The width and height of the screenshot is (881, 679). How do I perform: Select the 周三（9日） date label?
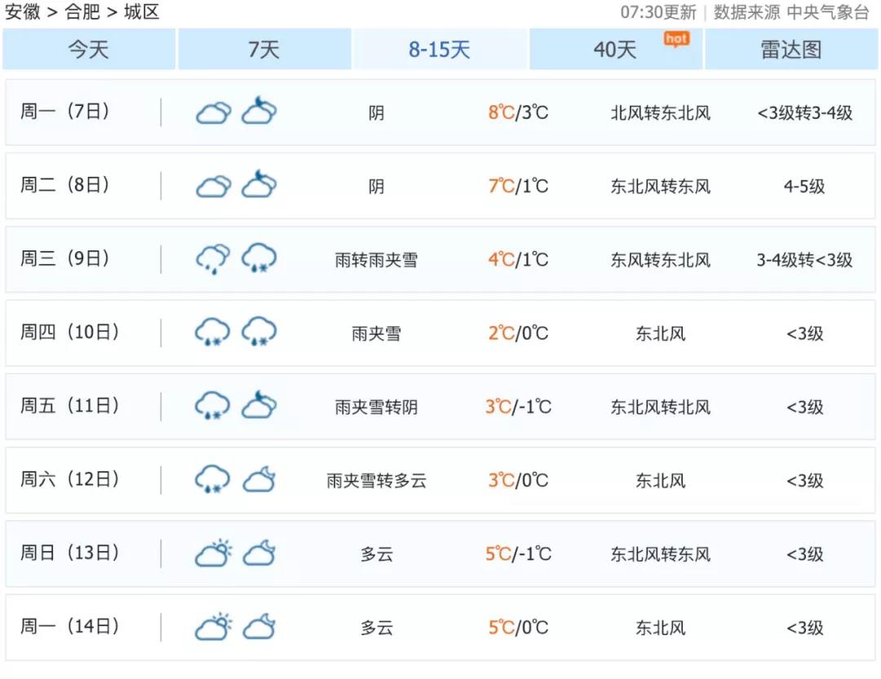click(x=65, y=258)
